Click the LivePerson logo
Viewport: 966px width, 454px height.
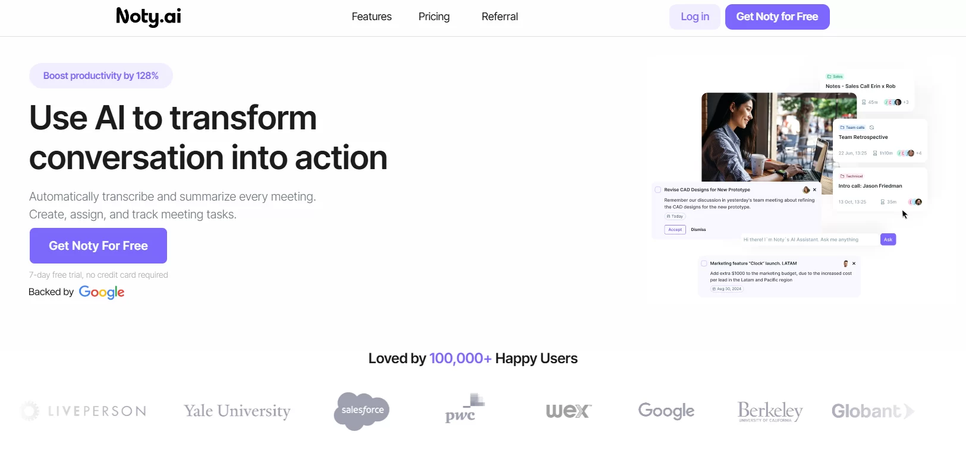tap(84, 411)
